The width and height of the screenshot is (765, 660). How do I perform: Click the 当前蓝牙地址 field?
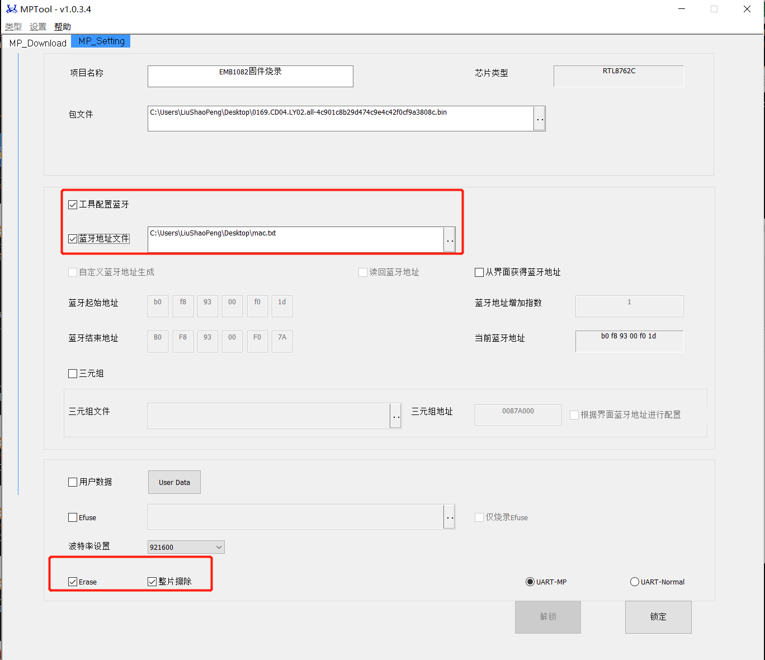[x=629, y=341]
